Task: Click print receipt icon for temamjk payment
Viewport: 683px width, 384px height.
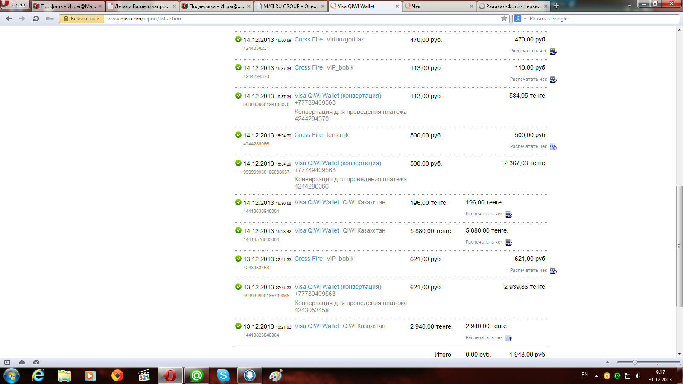Action: [553, 147]
